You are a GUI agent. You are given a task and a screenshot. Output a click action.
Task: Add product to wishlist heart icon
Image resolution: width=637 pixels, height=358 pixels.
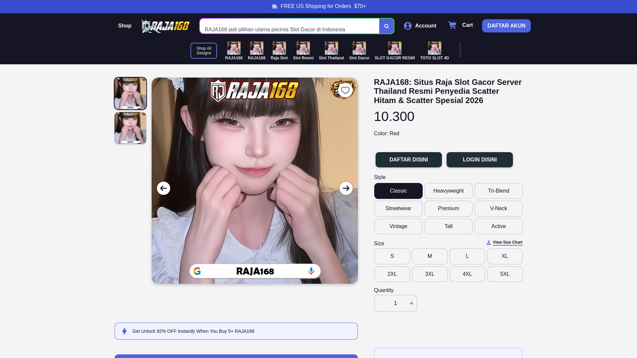pyautogui.click(x=345, y=90)
